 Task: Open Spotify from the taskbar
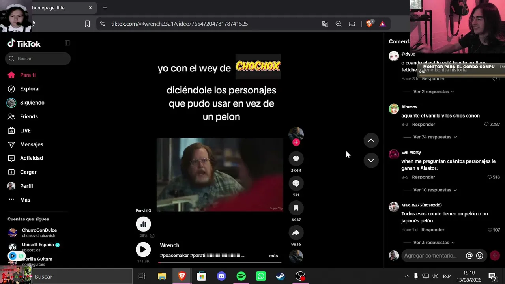coord(241,276)
